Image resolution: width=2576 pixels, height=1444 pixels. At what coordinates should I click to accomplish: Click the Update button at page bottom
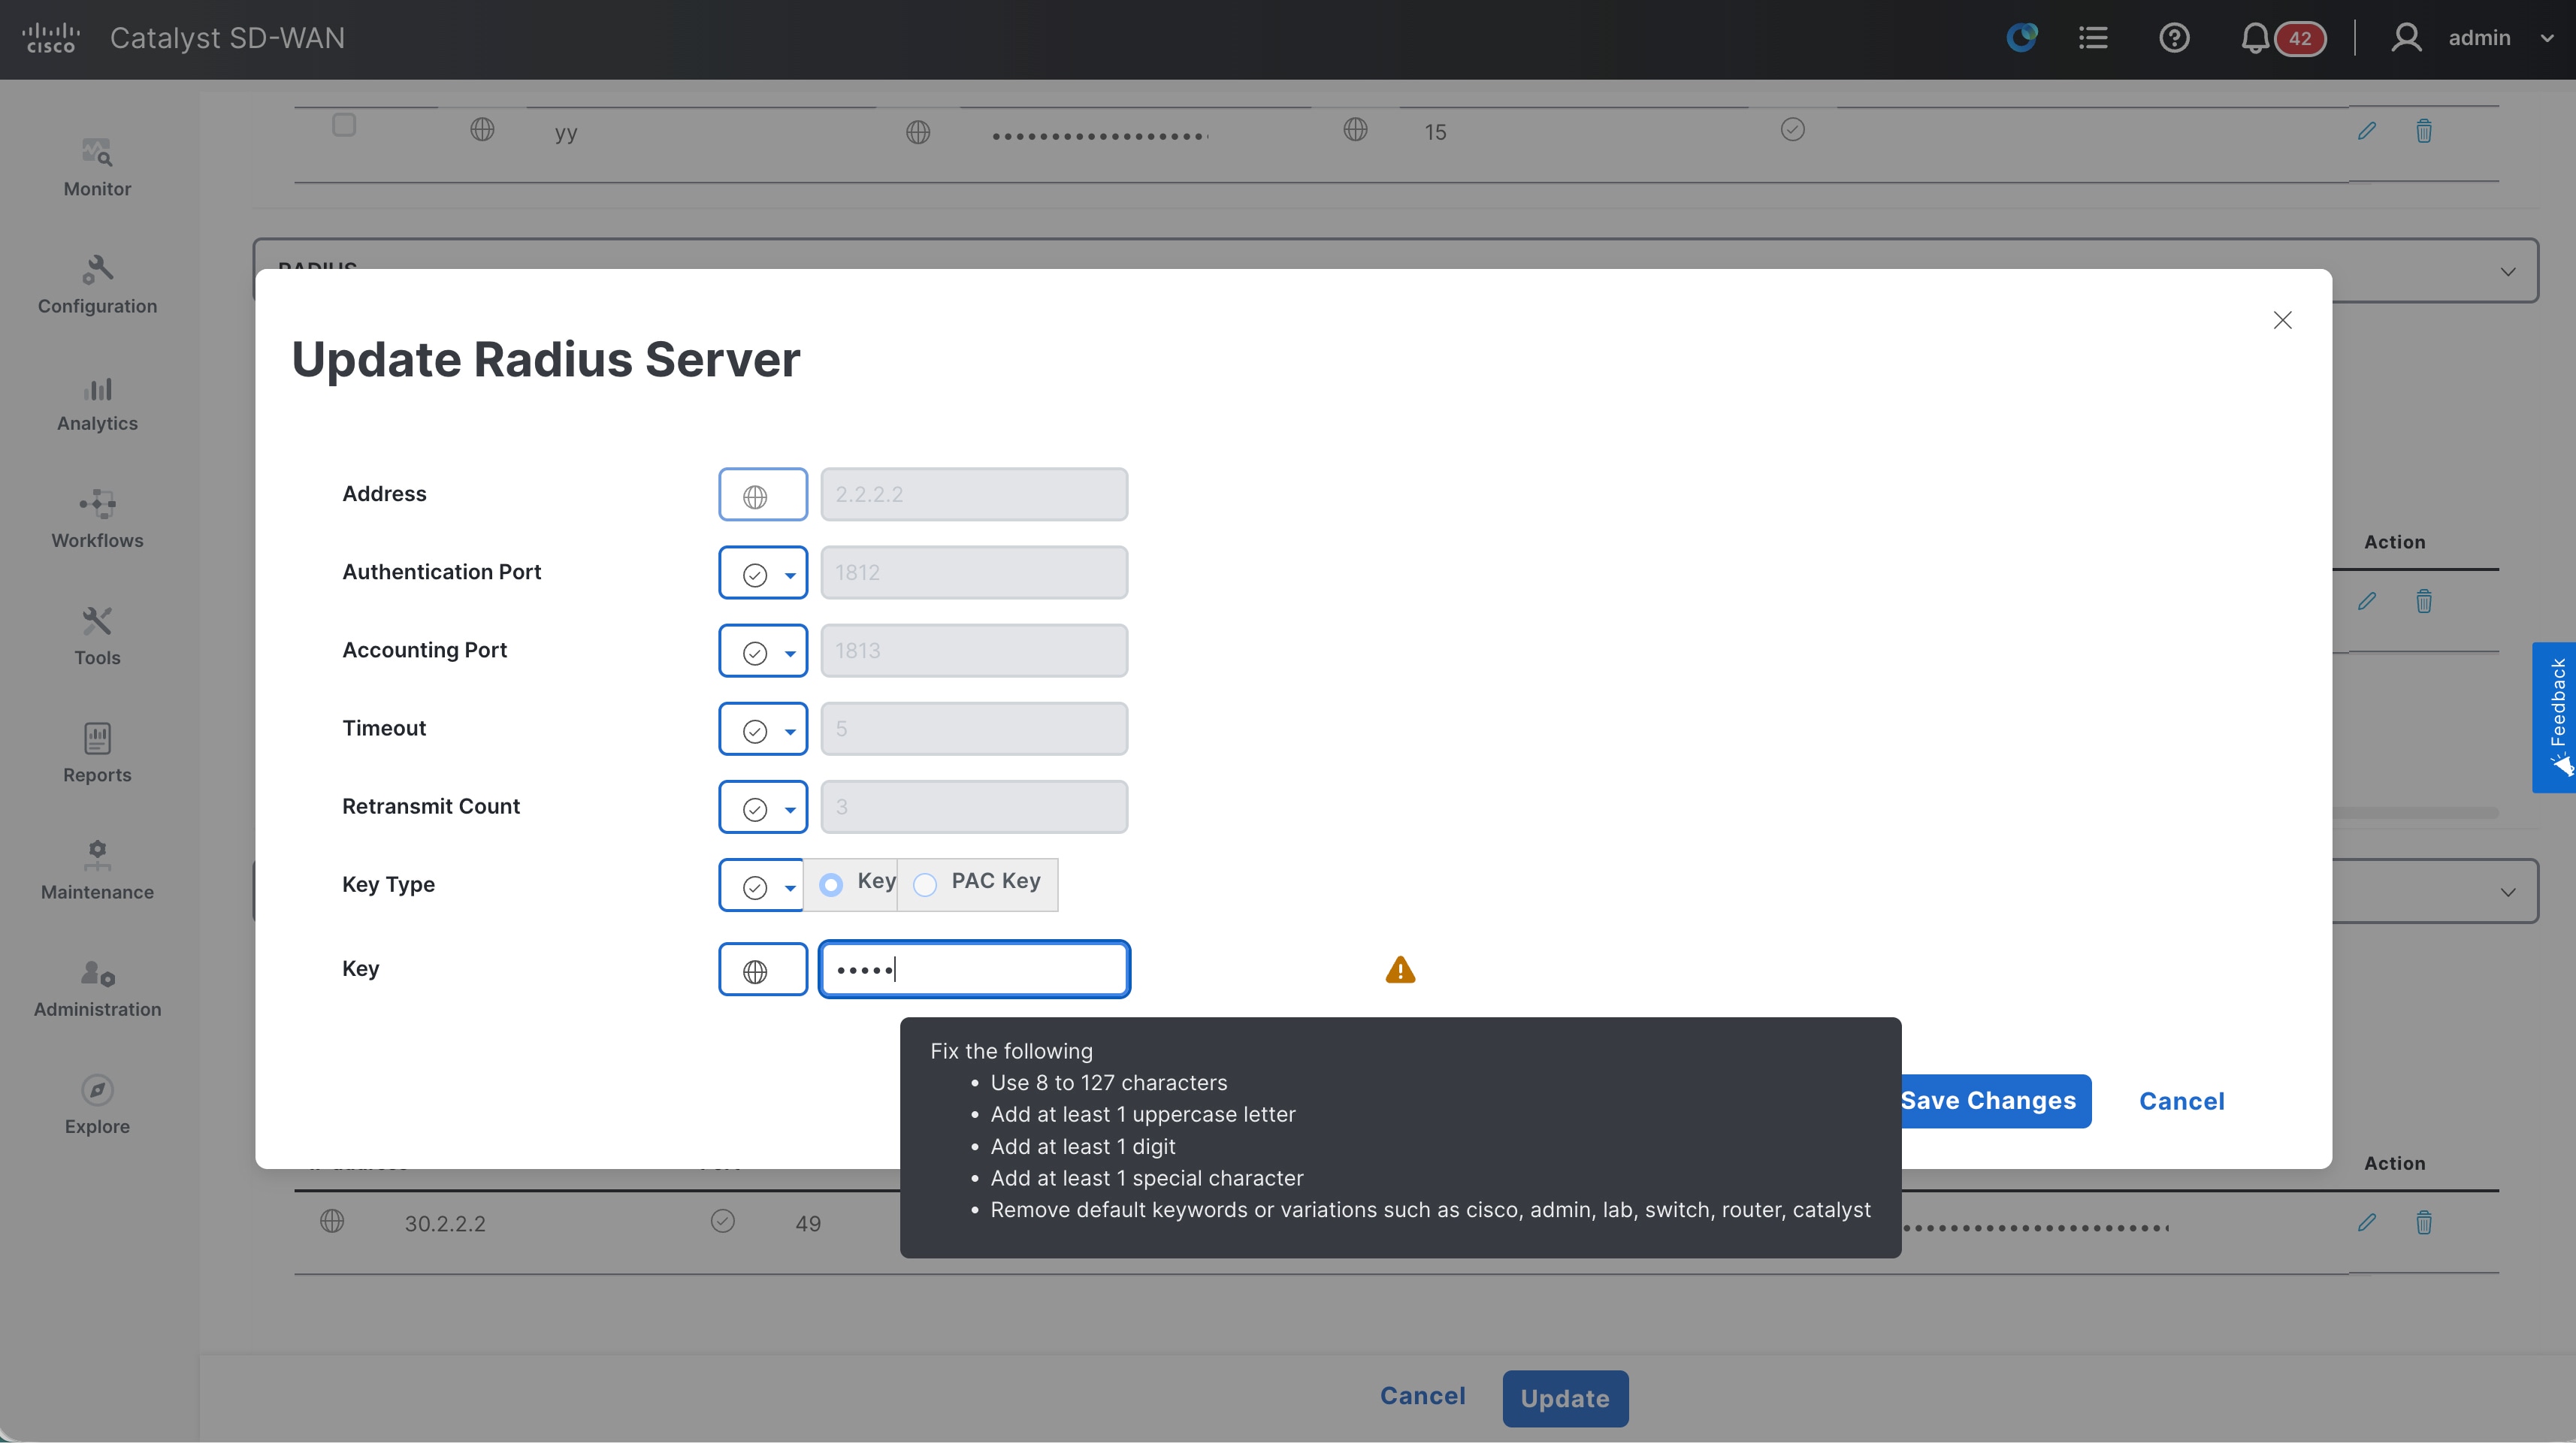(1565, 1398)
